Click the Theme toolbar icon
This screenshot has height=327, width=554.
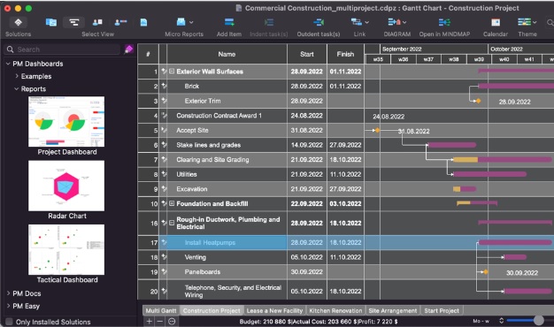click(x=524, y=22)
